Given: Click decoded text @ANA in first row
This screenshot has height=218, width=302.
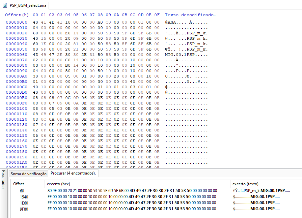Looking at the screenshot, I should tap(170, 22).
